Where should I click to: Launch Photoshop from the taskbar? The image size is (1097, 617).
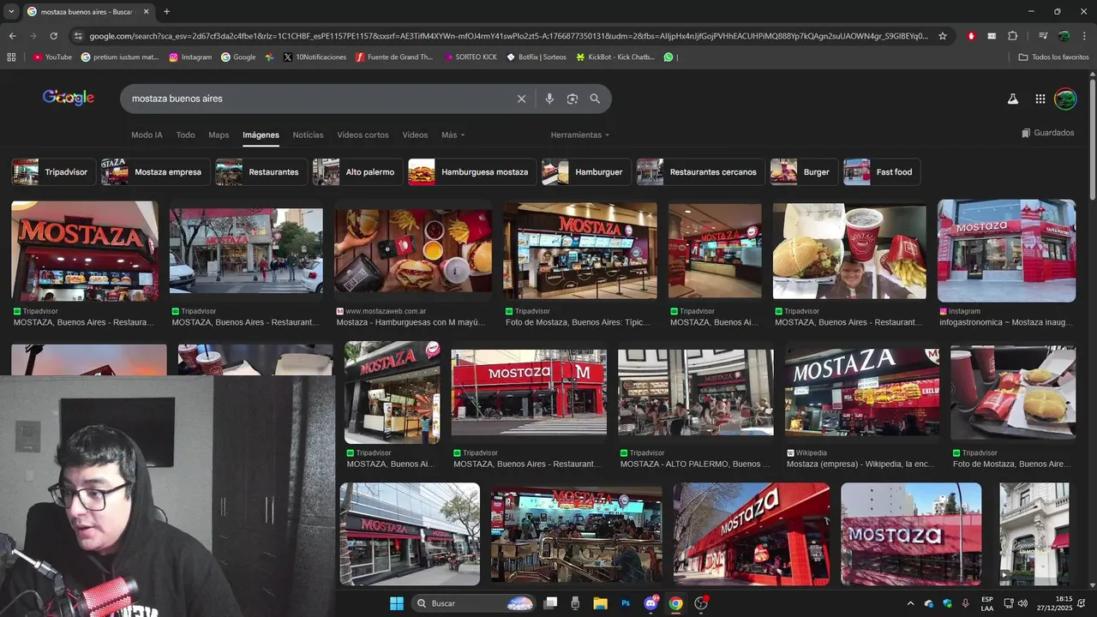tap(626, 603)
